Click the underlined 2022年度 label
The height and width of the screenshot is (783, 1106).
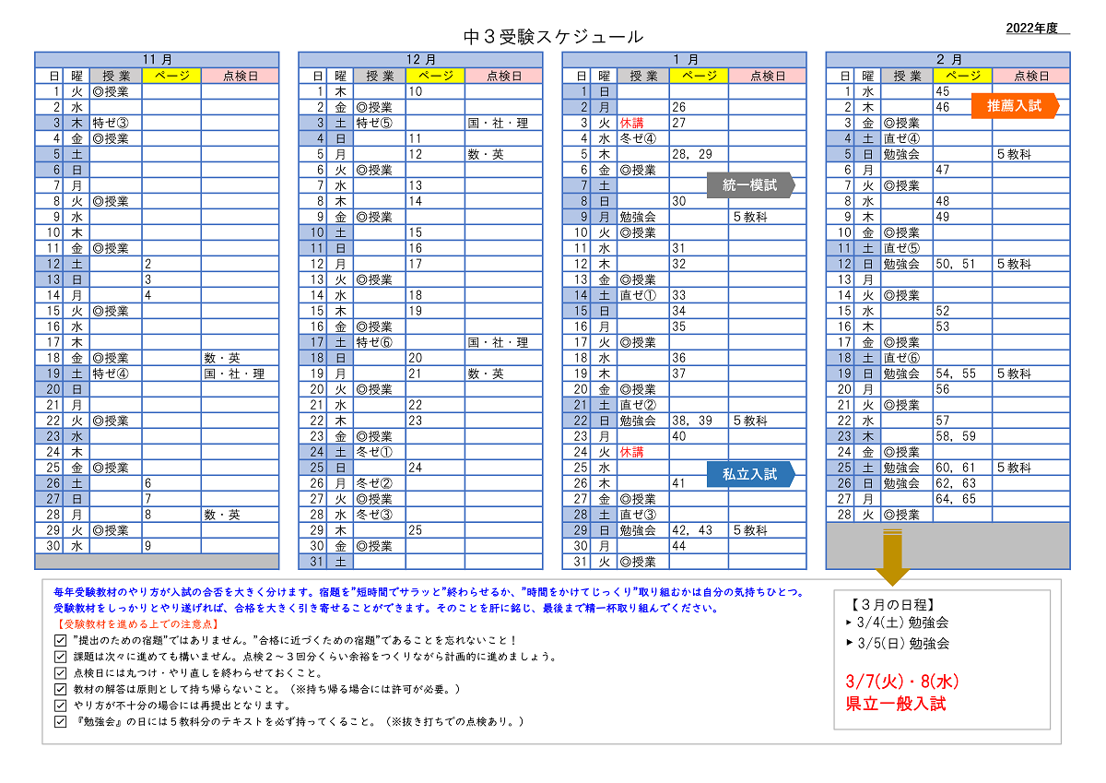click(x=1037, y=29)
